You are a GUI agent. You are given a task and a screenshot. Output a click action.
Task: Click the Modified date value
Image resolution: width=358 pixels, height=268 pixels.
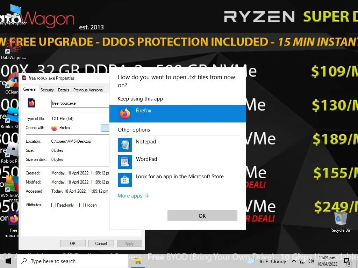click(x=80, y=182)
